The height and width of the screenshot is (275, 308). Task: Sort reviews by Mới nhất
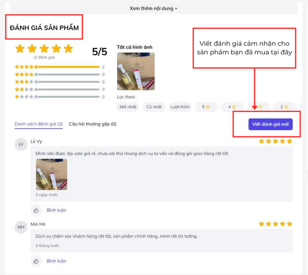(x=128, y=107)
